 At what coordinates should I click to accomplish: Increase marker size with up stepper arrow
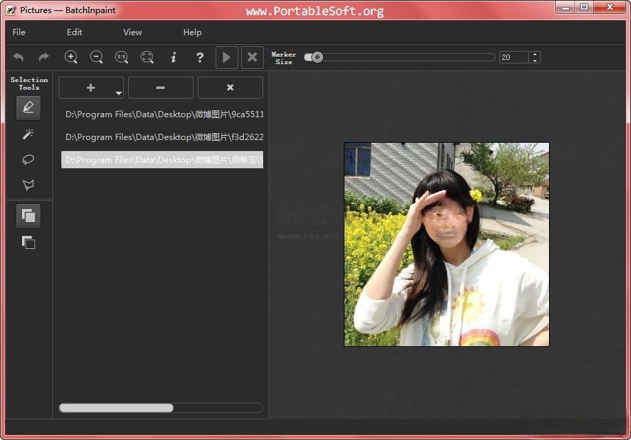pos(535,54)
